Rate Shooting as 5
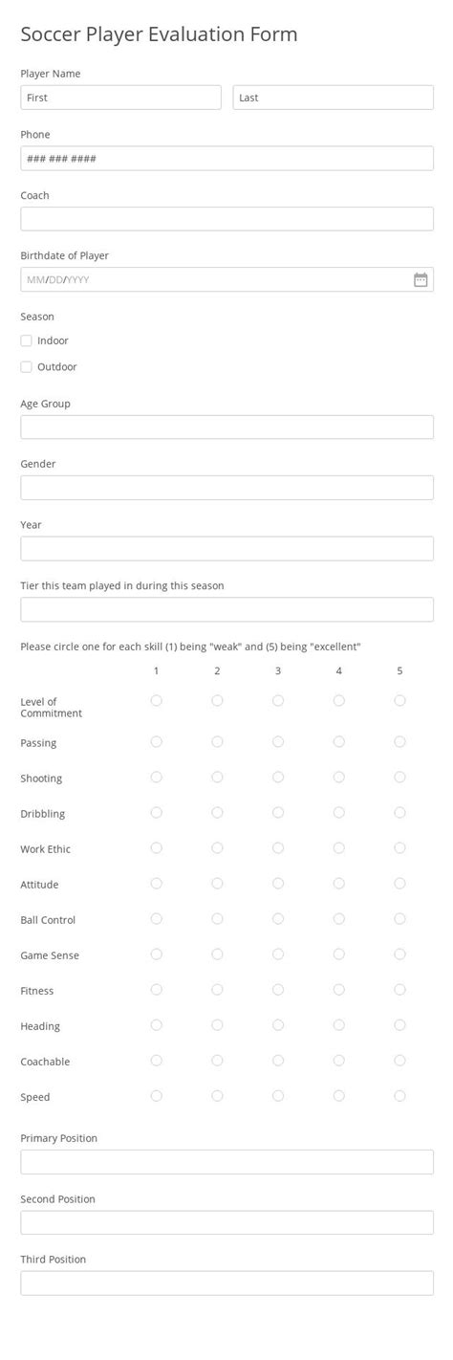Viewport: 453px width, 1360px height. click(399, 778)
